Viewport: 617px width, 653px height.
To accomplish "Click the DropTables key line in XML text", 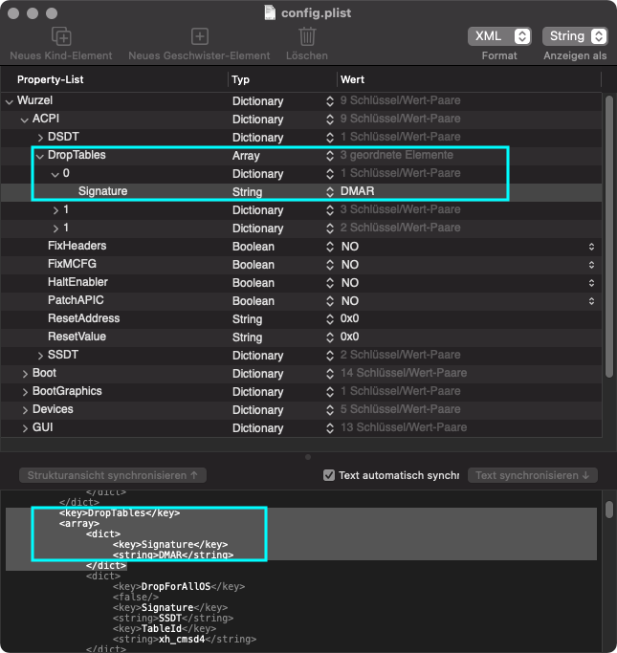I will (120, 512).
